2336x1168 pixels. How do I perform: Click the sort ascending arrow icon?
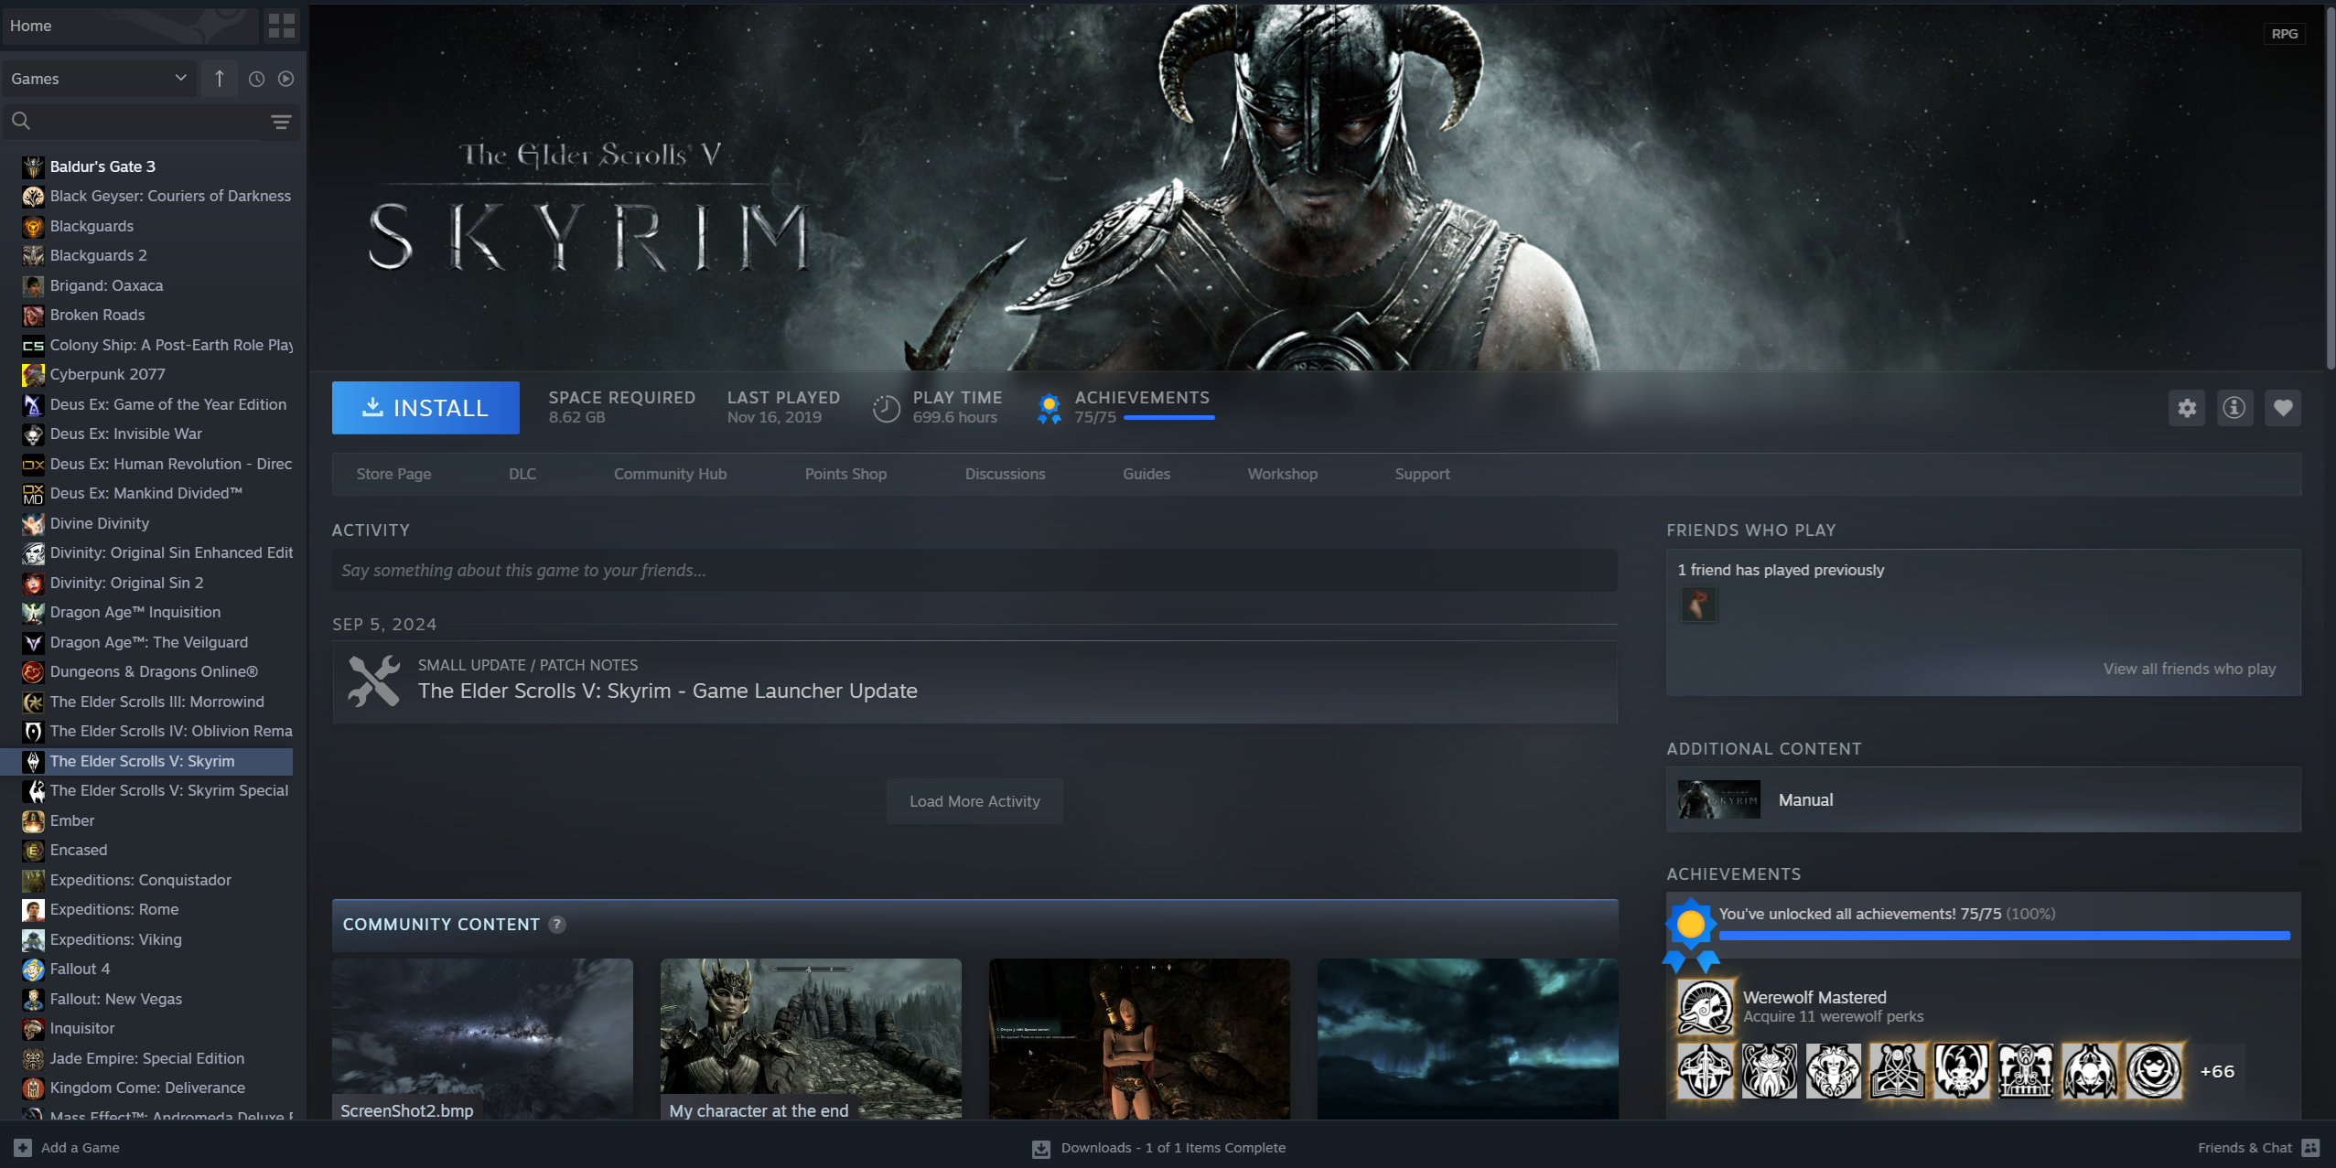(220, 79)
